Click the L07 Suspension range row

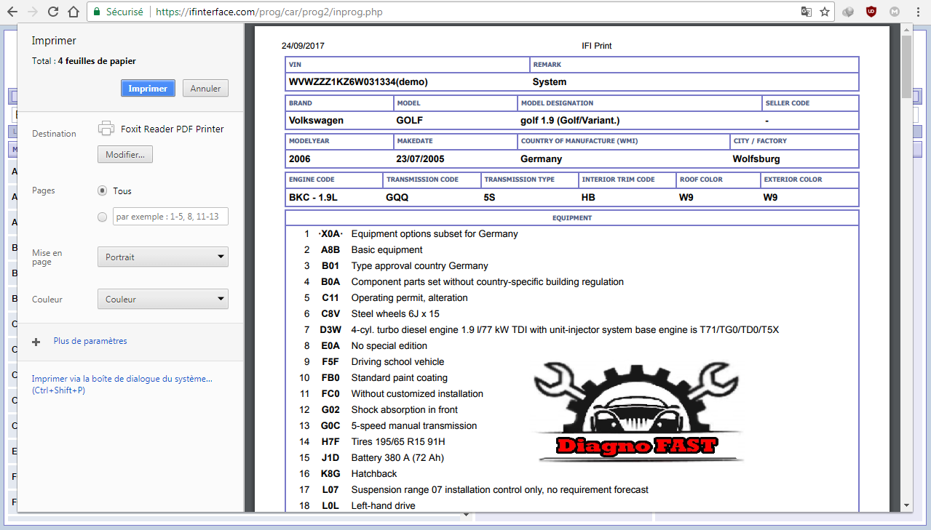[474, 490]
